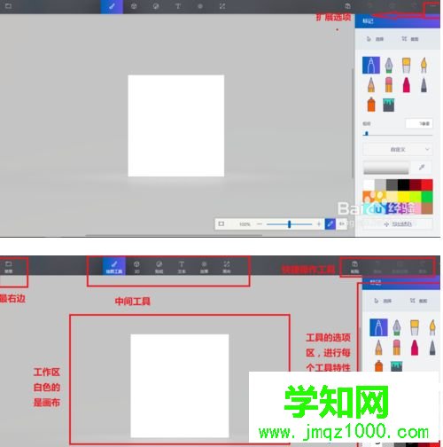The image size is (443, 447).
Task: Select Text tool in upper screenshot toolbar
Action: (178, 6)
